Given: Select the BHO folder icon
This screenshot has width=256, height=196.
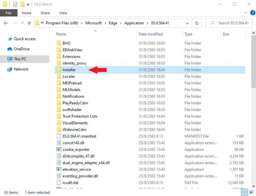Looking at the screenshot, I should click(59, 43).
